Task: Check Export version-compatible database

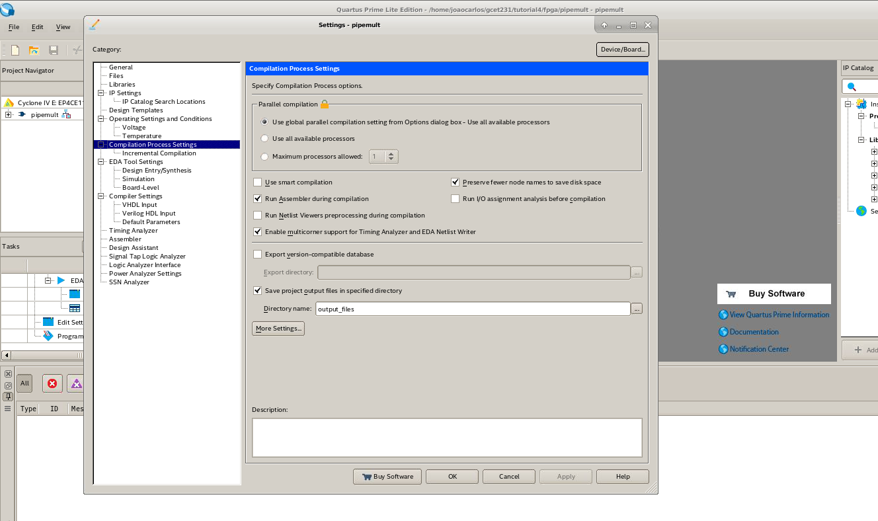Action: (258, 255)
